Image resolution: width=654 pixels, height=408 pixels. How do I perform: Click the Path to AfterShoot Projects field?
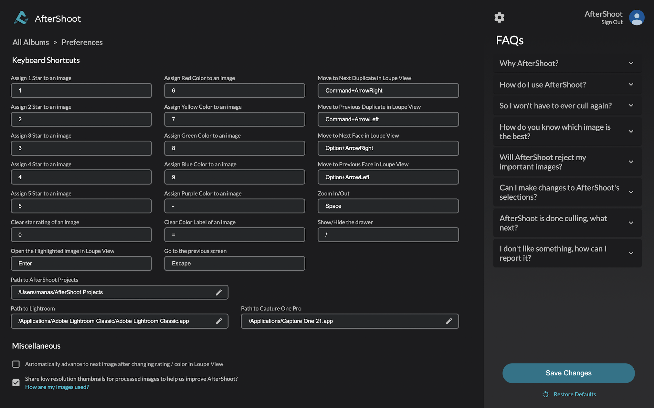tap(120, 292)
